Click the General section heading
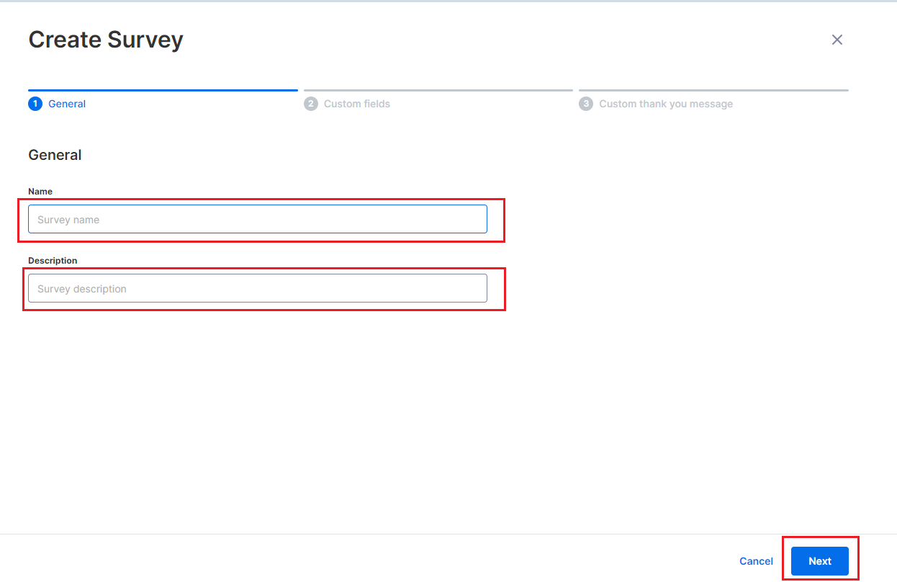 (x=55, y=155)
